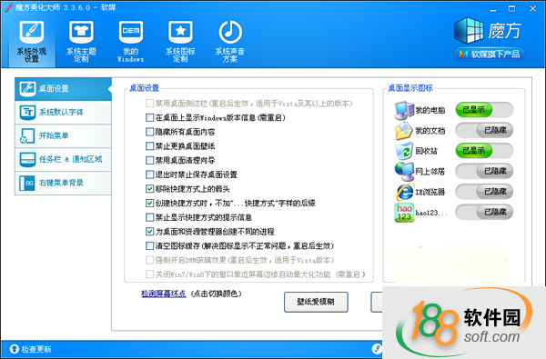Open the 我的Windows OEM icon
Image resolution: width=546 pixels, height=359 pixels.
tap(130, 32)
